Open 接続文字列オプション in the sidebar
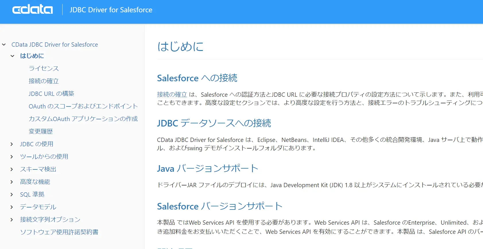The width and height of the screenshot is (483, 249). coord(50,220)
